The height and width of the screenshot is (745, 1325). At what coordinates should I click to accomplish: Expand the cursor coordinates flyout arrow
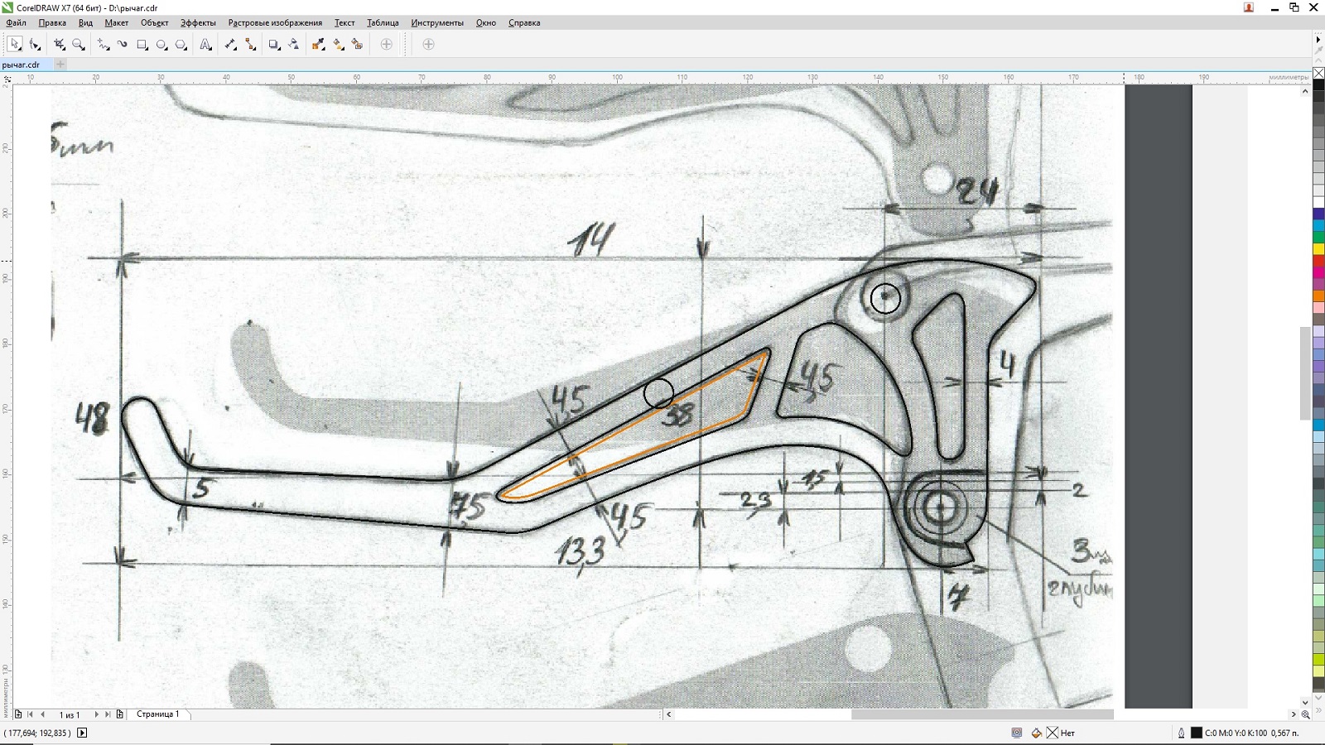(x=82, y=733)
